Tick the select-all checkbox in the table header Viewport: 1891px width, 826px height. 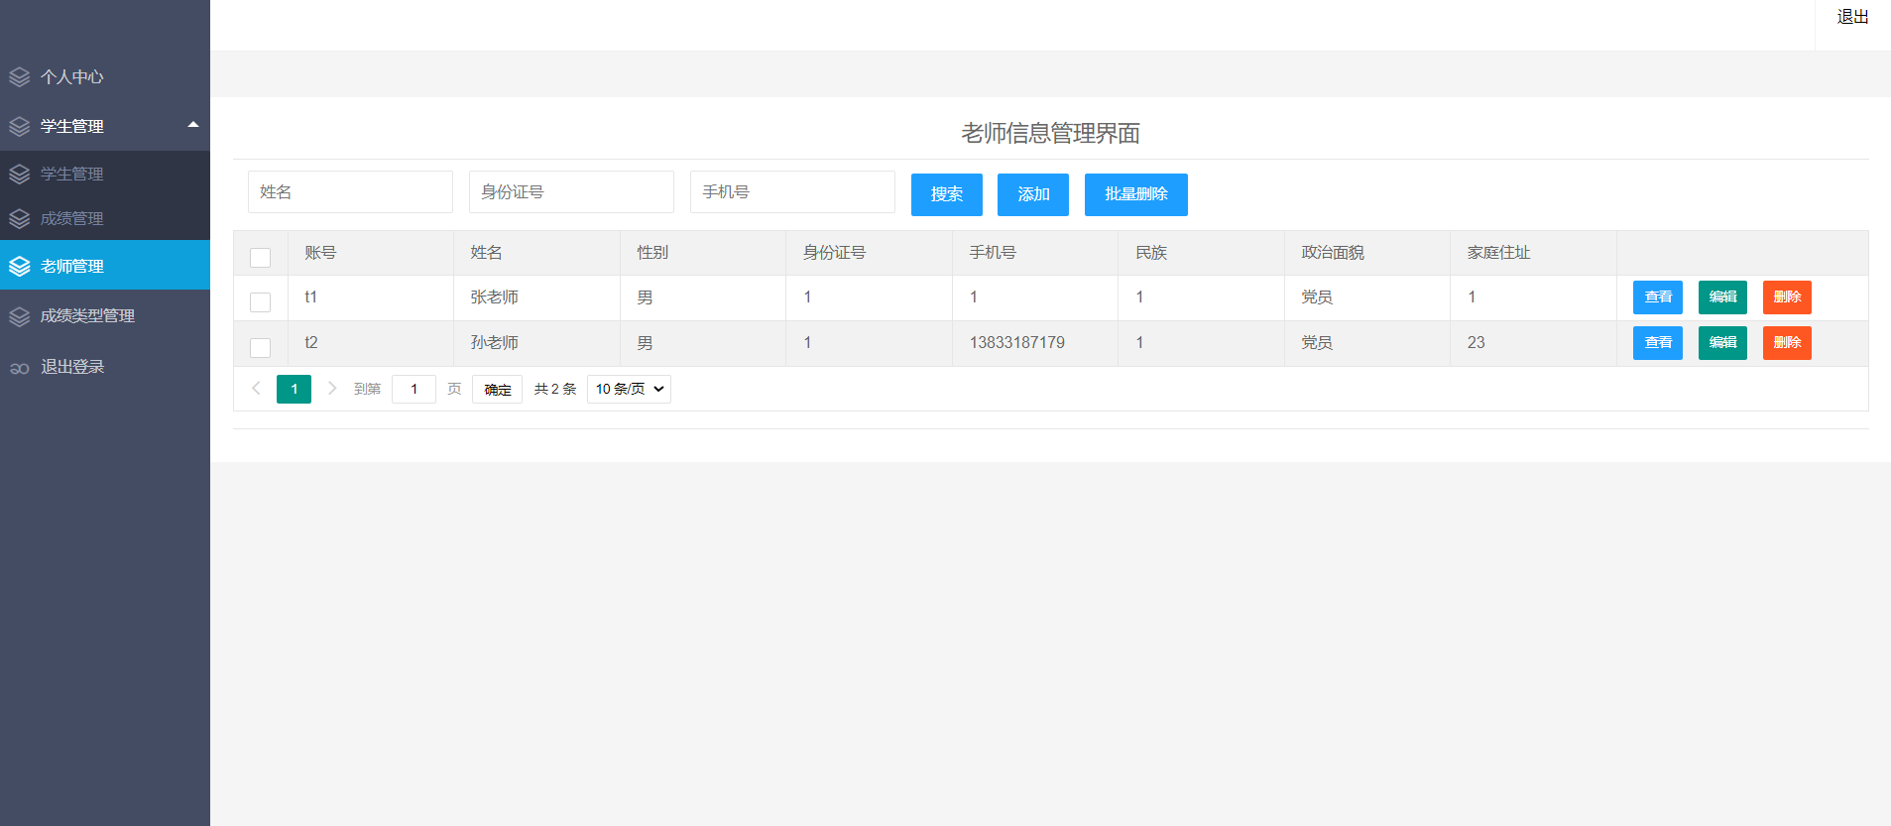pos(261,257)
